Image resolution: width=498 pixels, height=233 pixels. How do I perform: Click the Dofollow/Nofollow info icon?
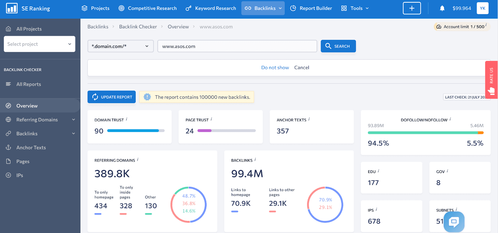point(450,119)
